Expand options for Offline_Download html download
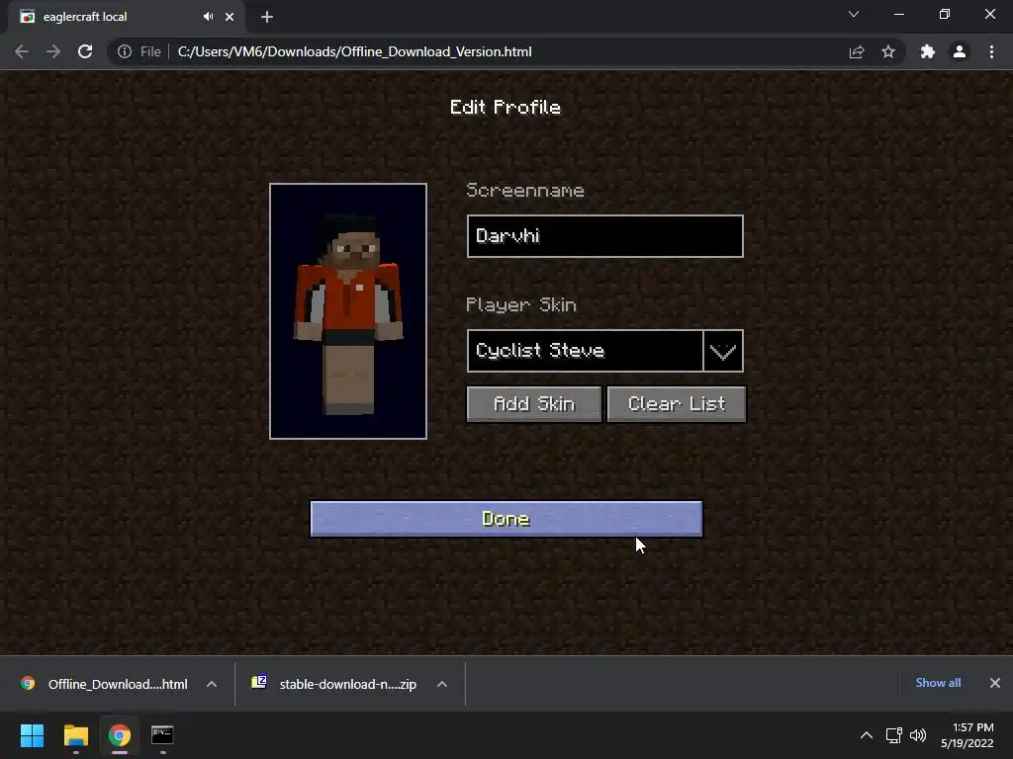The image size is (1013, 759). click(212, 684)
